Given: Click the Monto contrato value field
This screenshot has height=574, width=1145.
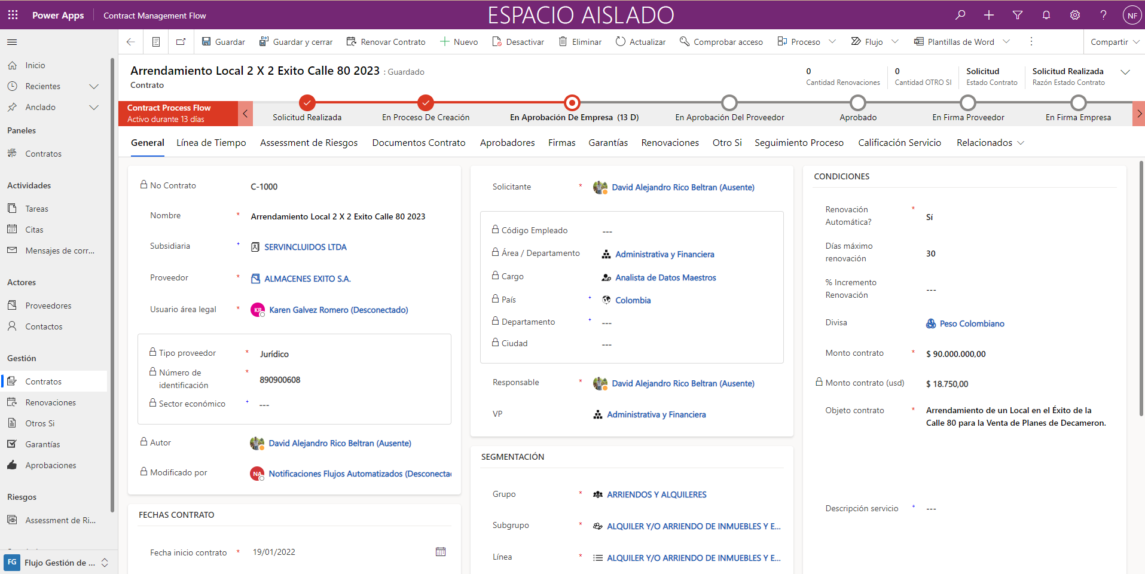Looking at the screenshot, I should pyautogui.click(x=1019, y=354).
